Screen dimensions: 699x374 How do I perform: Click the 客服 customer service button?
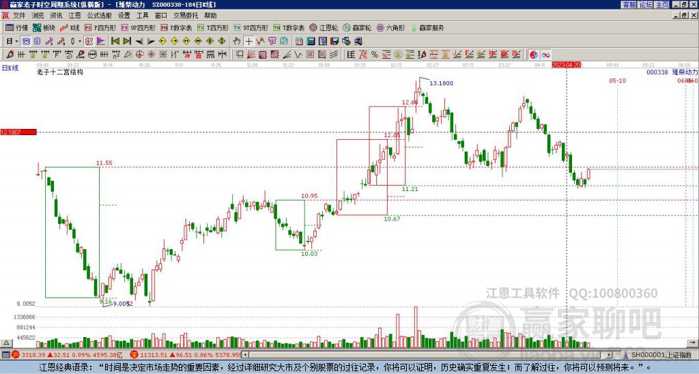tap(629, 5)
